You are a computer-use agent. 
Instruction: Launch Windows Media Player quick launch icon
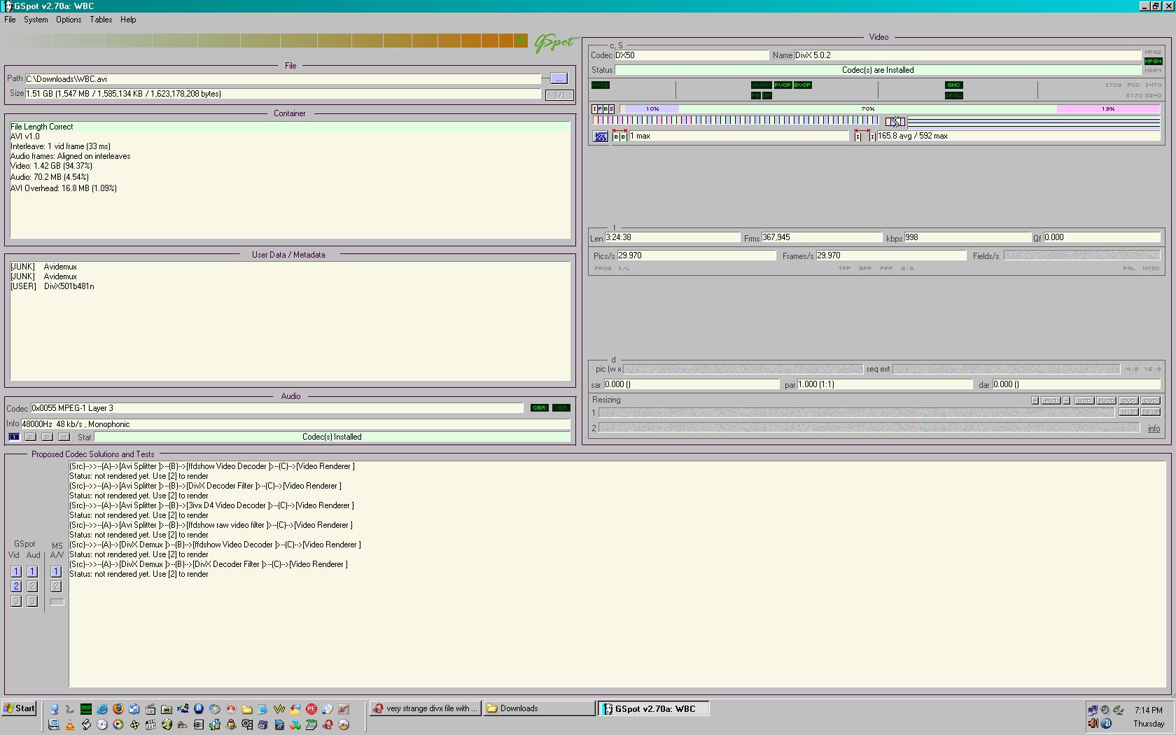[118, 724]
